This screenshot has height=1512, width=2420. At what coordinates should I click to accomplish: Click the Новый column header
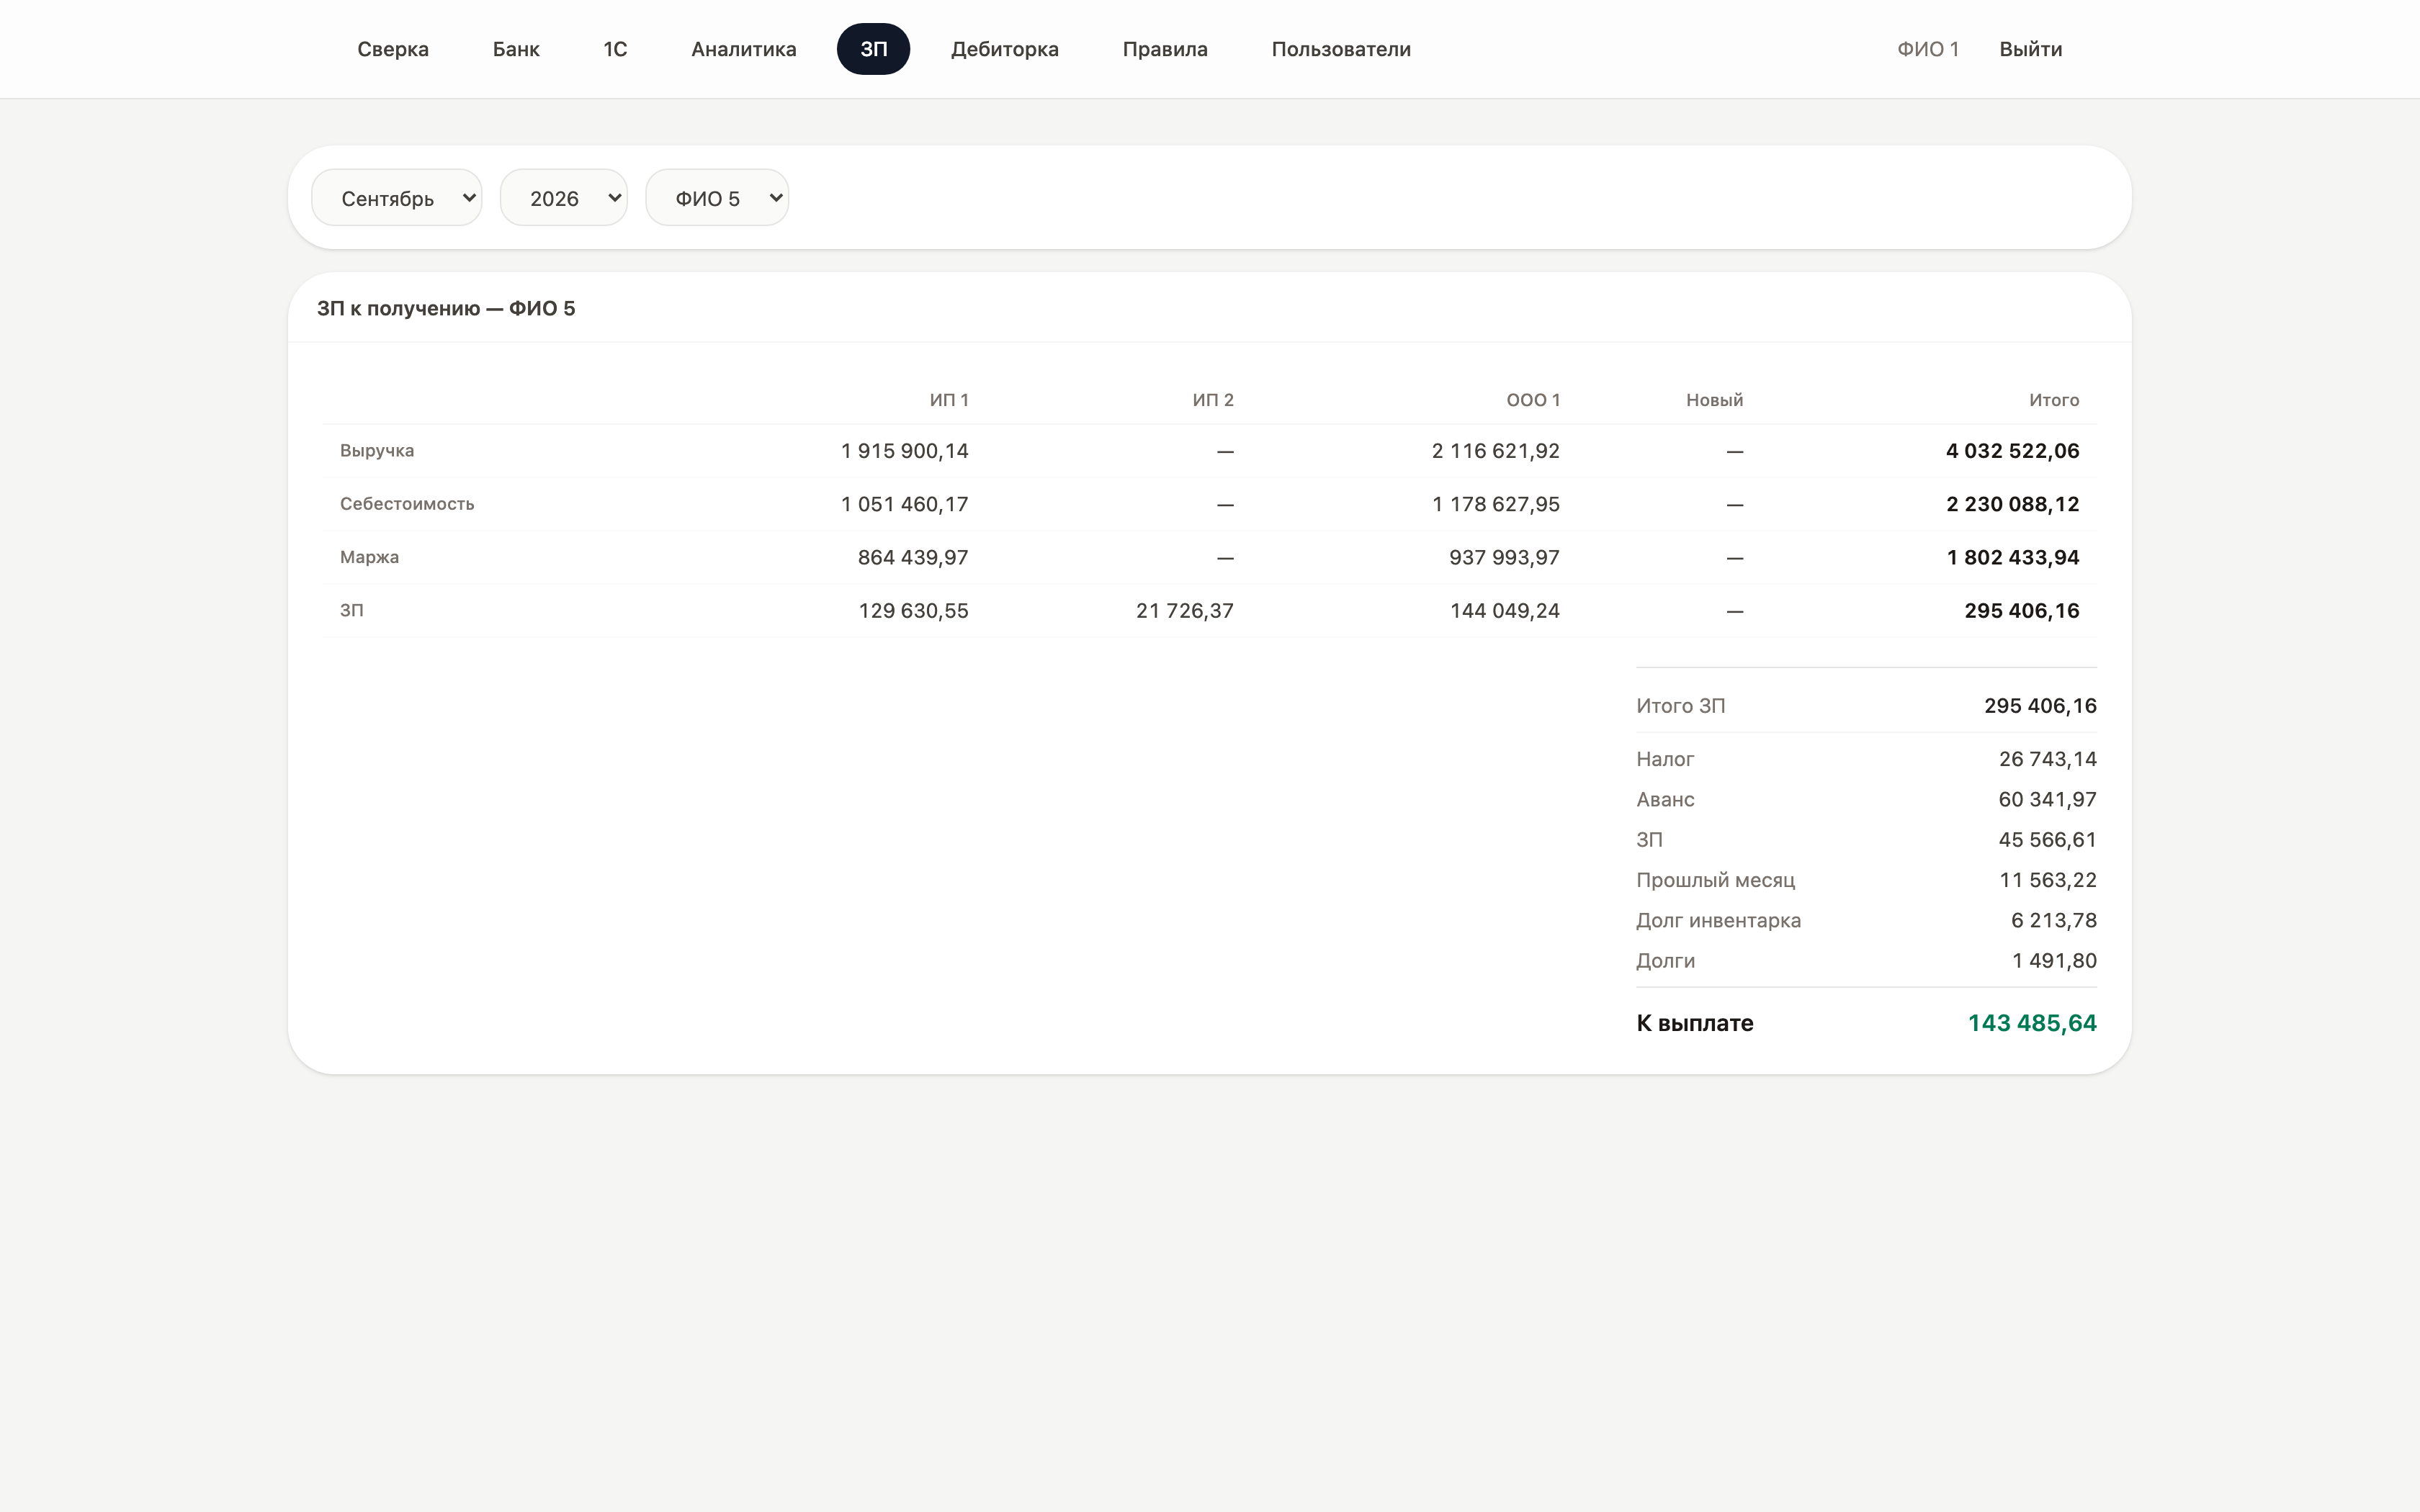click(1714, 400)
